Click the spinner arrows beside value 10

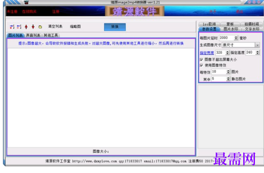coord(228,72)
